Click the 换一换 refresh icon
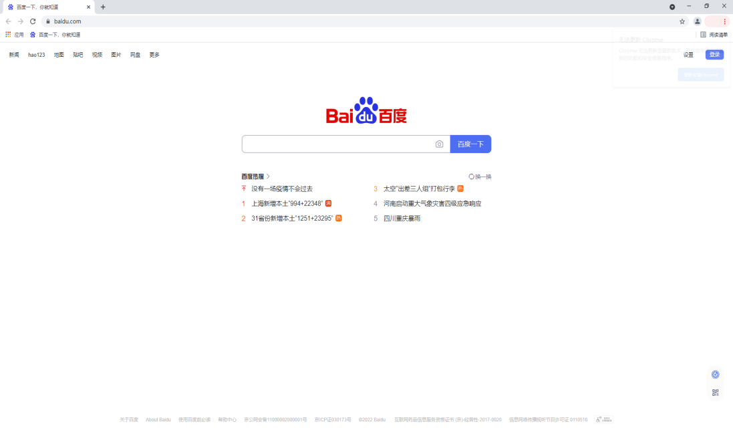Viewport: 733px width, 428px height. point(471,177)
